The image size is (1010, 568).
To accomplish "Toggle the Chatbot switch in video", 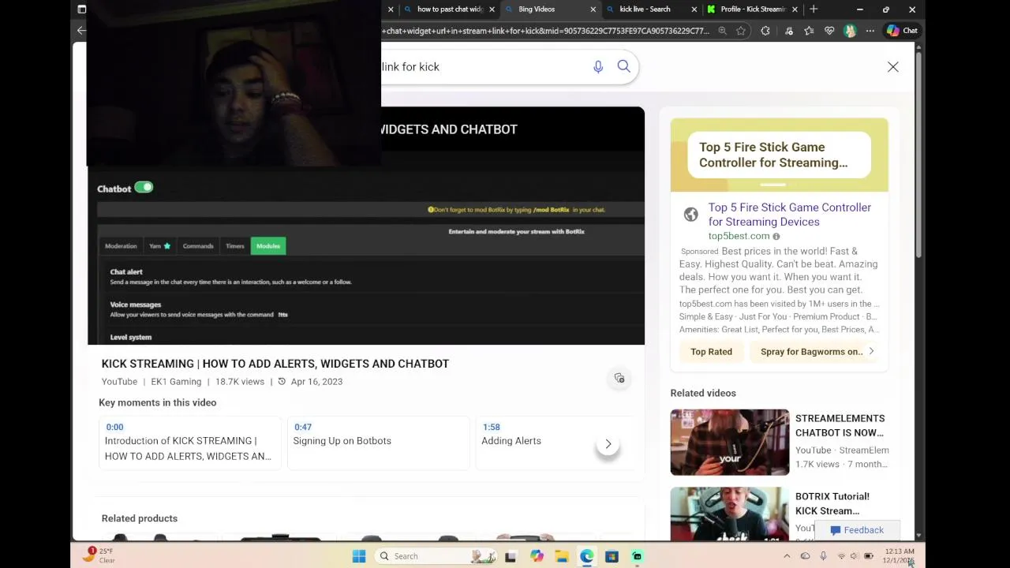I will (144, 188).
